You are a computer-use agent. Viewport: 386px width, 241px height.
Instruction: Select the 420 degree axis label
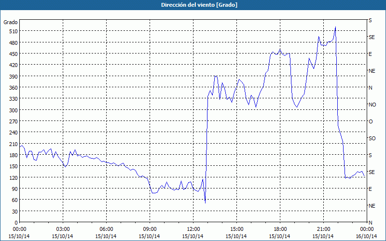14,65
